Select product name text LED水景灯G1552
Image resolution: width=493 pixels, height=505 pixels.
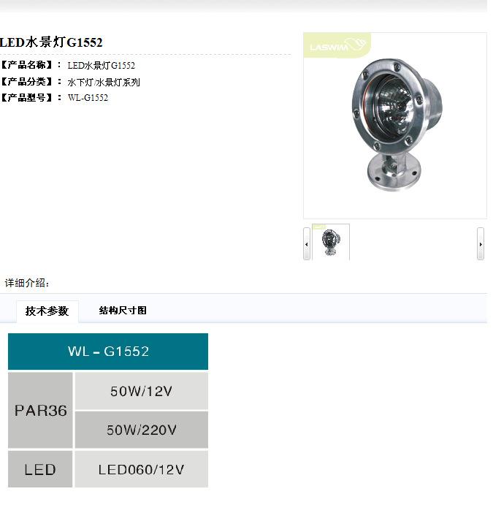click(x=101, y=65)
